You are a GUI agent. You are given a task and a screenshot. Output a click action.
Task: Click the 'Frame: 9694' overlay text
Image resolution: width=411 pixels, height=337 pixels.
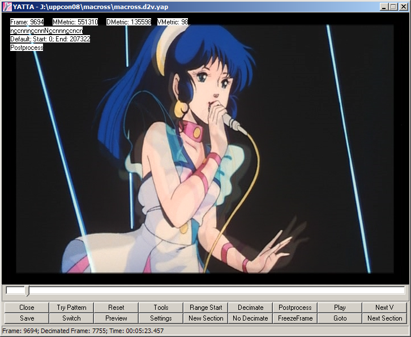(x=27, y=22)
